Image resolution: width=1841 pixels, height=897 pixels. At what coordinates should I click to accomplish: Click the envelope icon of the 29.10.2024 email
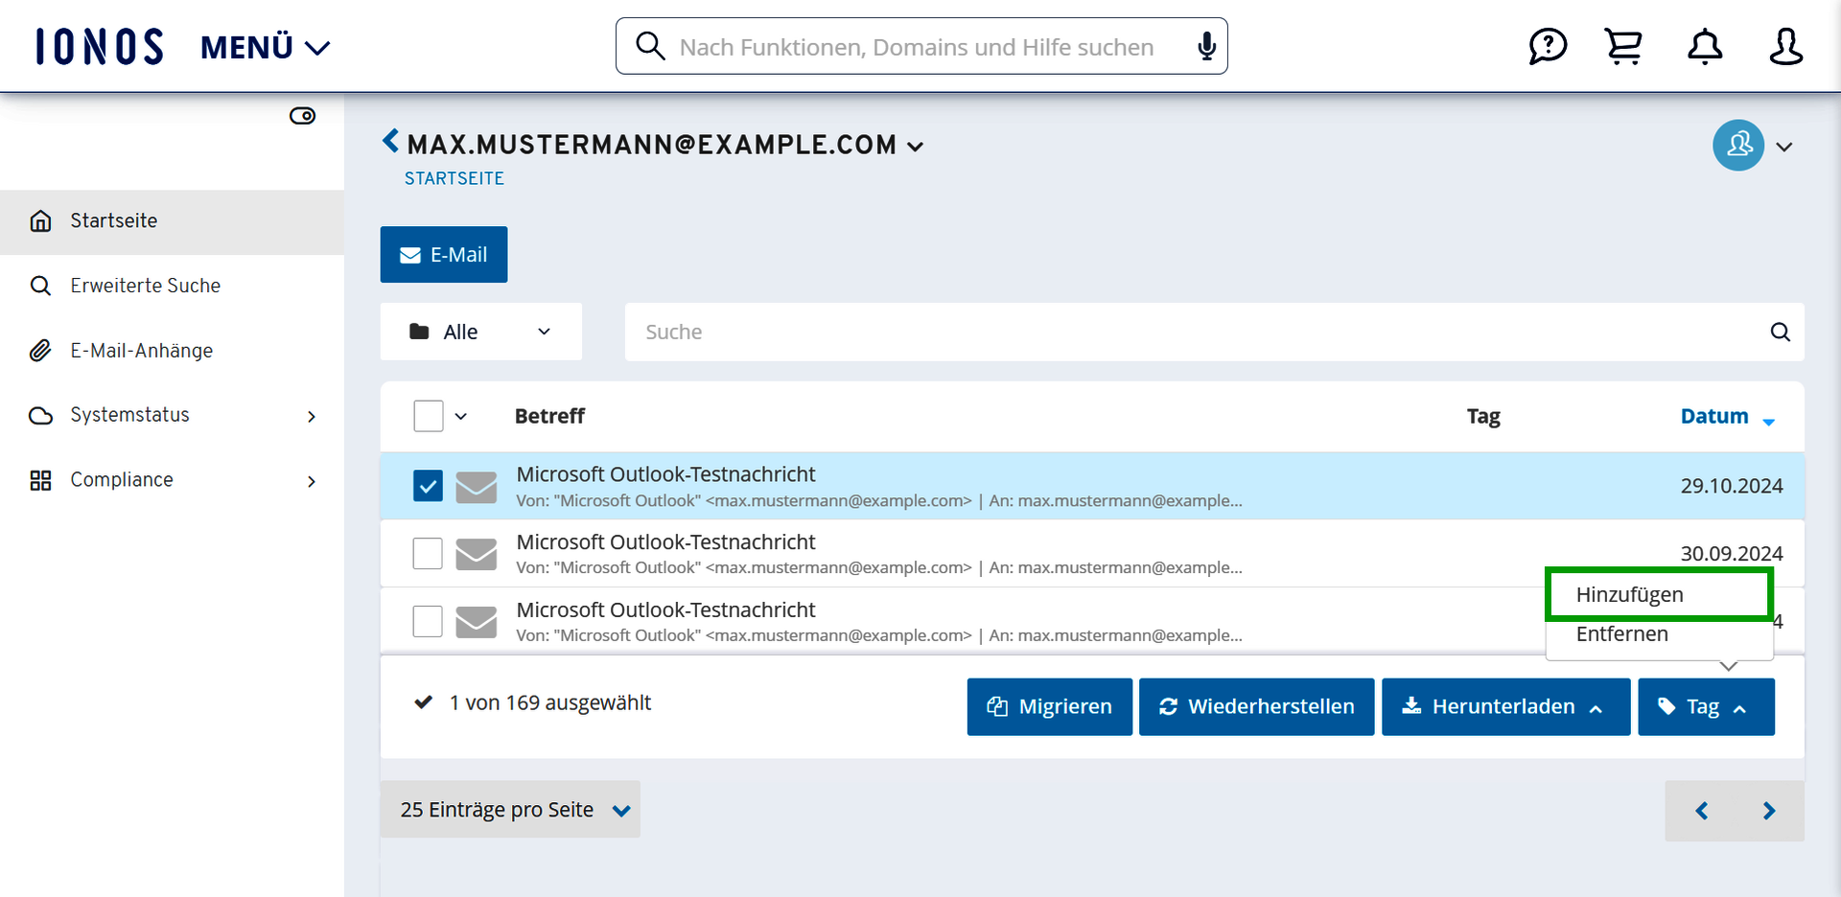[x=477, y=487]
